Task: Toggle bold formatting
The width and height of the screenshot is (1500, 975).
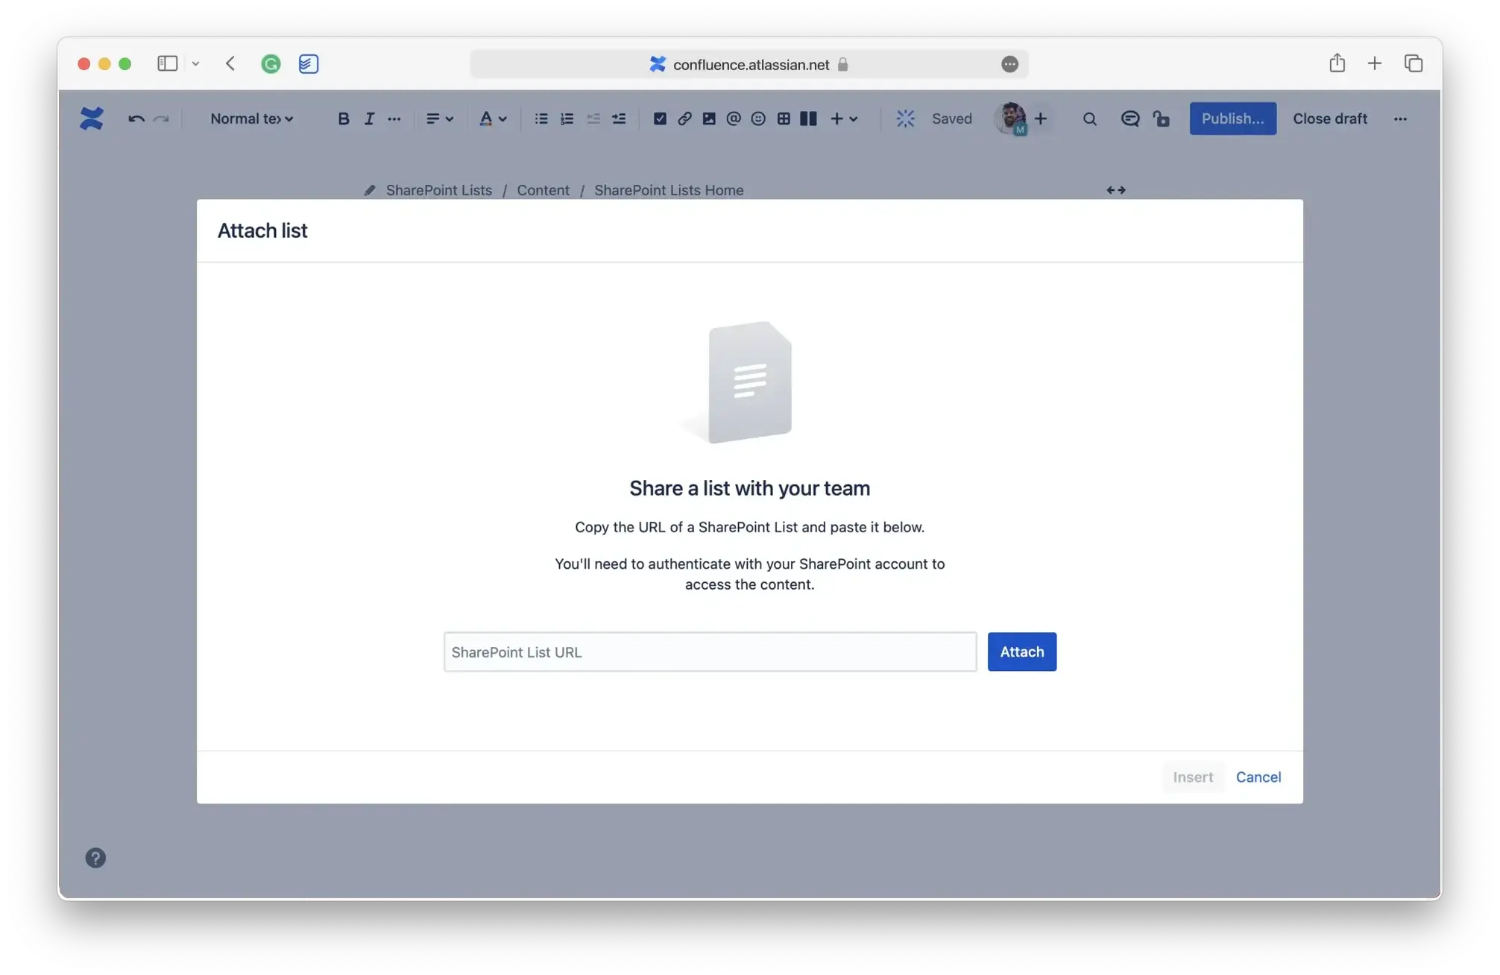Action: [344, 119]
